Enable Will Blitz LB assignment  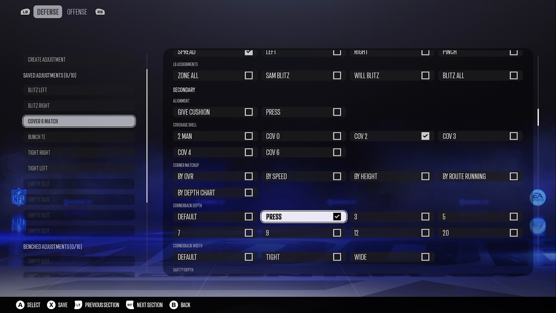[x=392, y=76]
